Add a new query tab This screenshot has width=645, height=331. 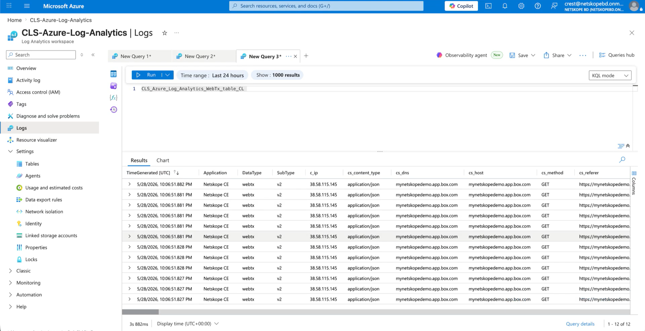(306, 56)
